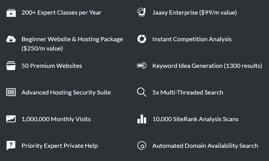Click the barcode-style Hosting Security icon
The image size is (269, 161).
11,92
